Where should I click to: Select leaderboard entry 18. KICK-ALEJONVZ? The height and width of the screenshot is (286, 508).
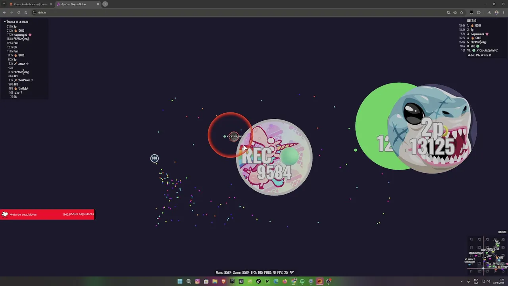482,50
